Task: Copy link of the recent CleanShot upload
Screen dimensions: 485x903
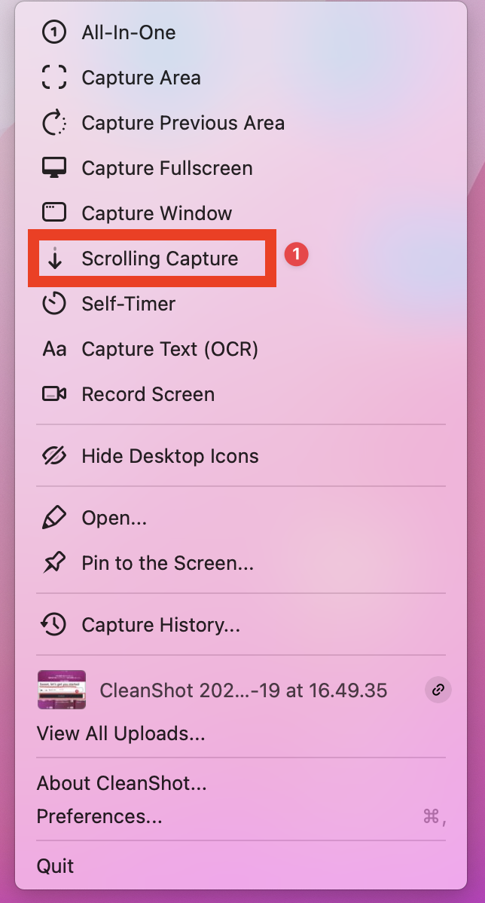Action: [x=438, y=690]
